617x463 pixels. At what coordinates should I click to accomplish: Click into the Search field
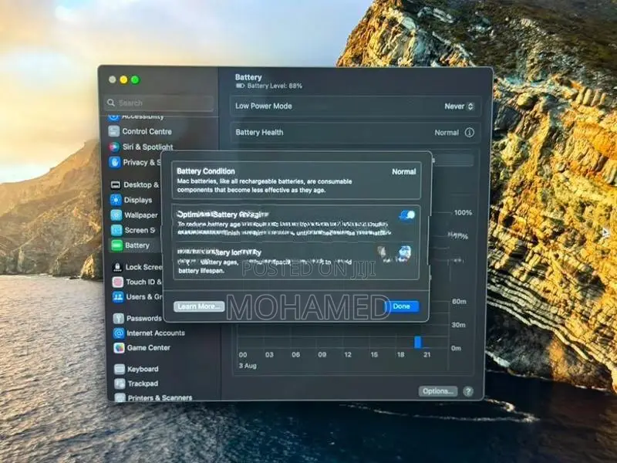(160, 103)
